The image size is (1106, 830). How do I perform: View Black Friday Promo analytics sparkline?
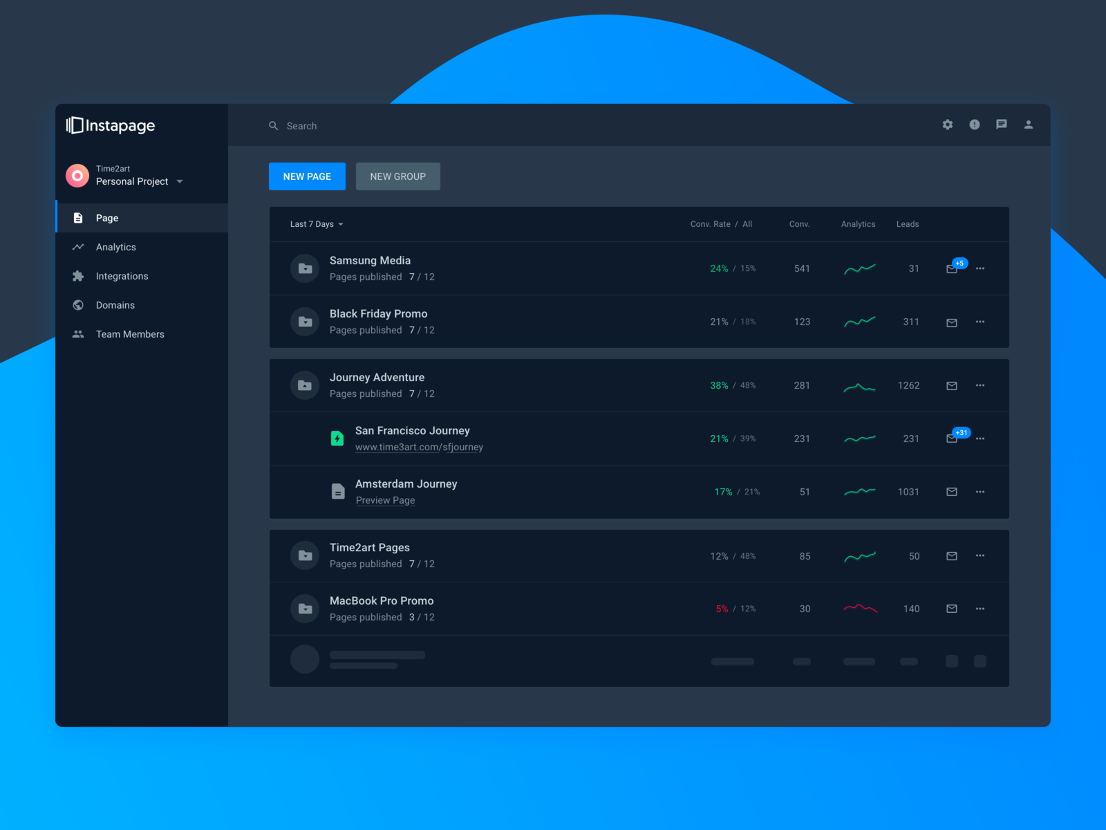coord(860,322)
